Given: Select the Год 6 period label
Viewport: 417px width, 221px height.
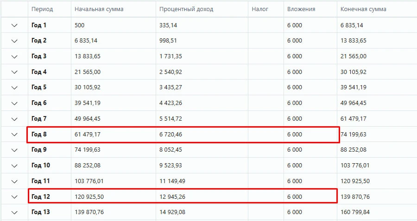Looking at the screenshot, I should [x=39, y=103].
